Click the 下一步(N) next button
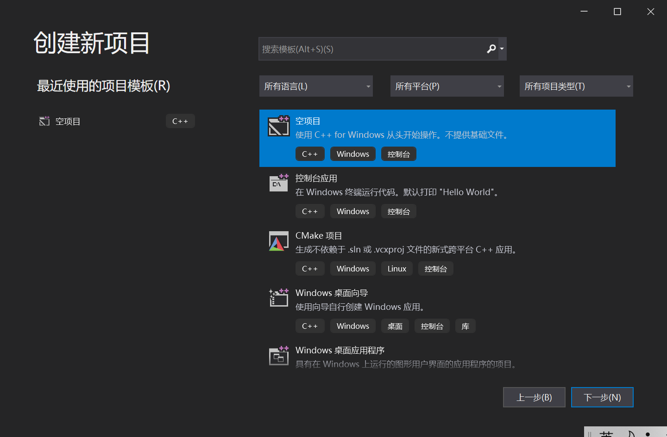Image resolution: width=667 pixels, height=437 pixels. pos(602,397)
